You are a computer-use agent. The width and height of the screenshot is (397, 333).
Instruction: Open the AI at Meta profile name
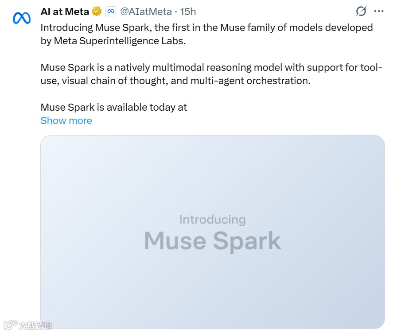coord(65,12)
